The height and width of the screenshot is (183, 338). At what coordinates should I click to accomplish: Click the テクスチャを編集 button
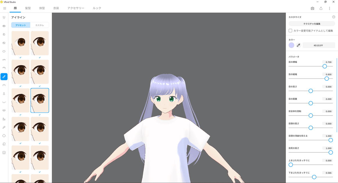click(x=312, y=24)
